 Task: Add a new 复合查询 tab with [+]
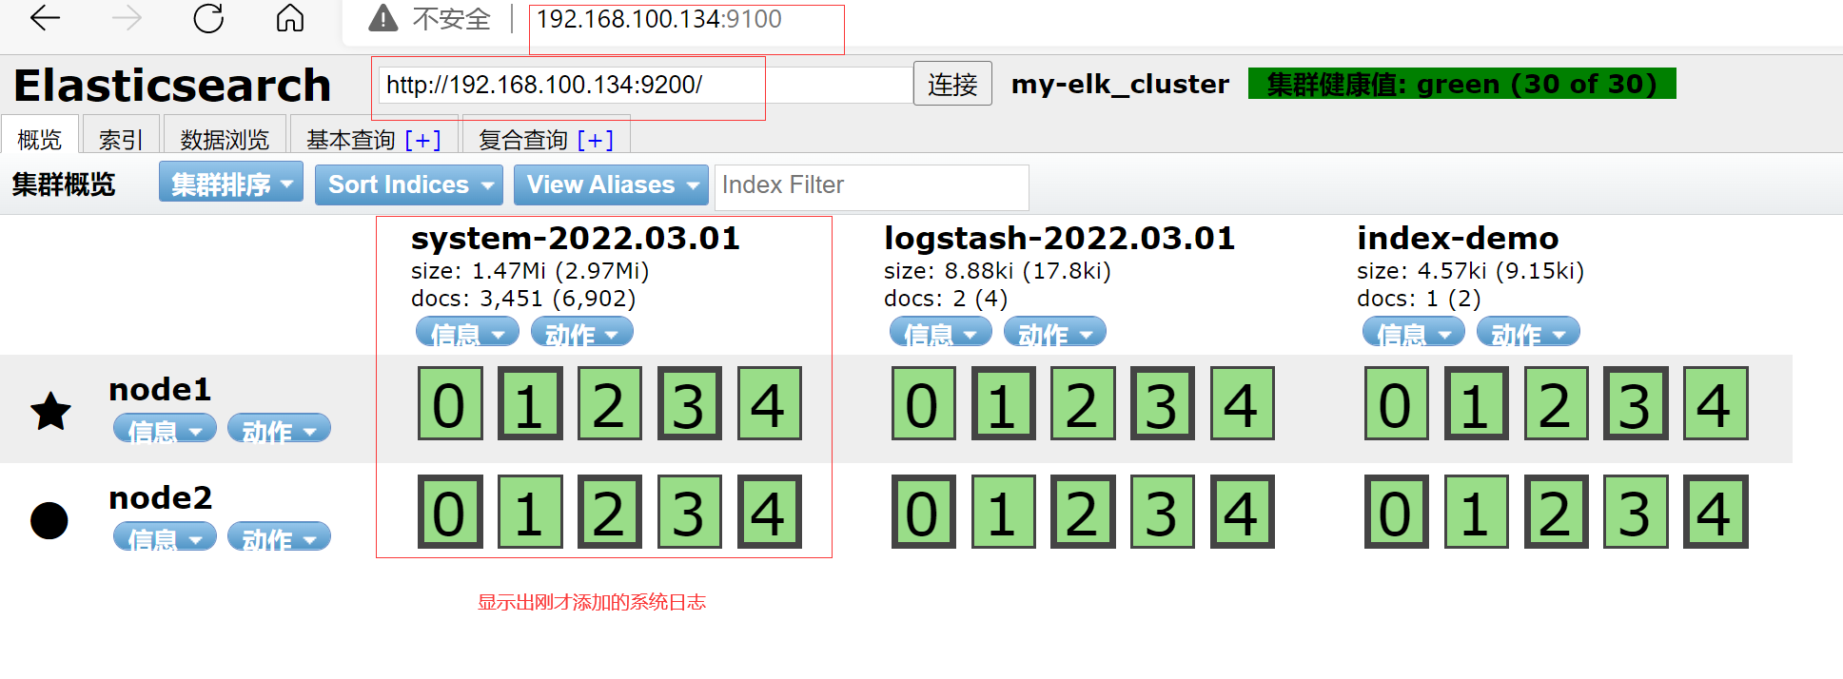point(595,140)
